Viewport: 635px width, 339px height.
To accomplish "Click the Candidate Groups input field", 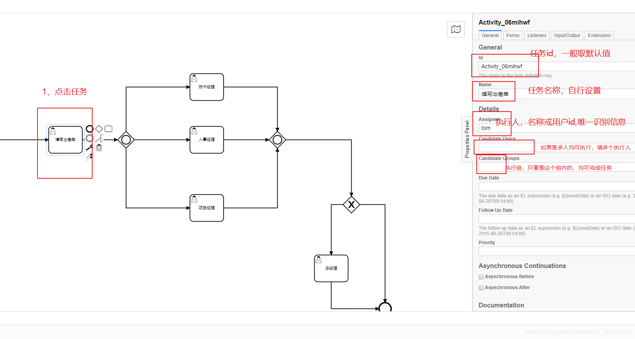I will pos(557,167).
